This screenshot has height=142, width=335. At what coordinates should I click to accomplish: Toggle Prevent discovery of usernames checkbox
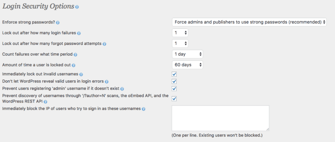click(x=174, y=99)
